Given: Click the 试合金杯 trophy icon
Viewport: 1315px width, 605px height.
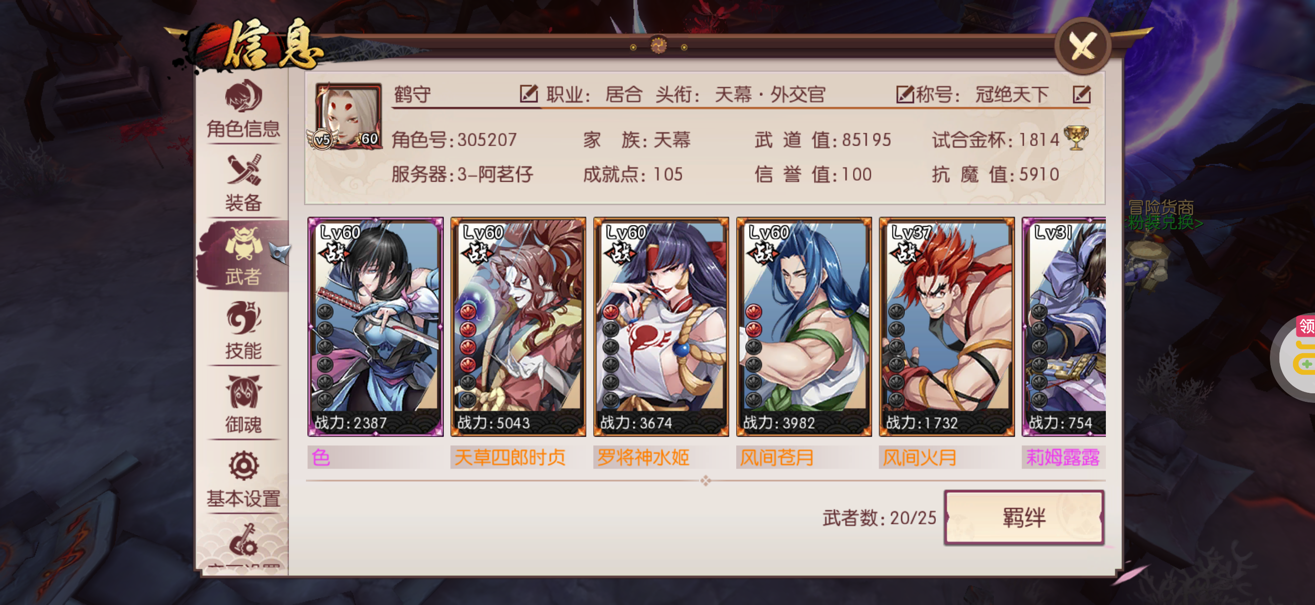Looking at the screenshot, I should pyautogui.click(x=1076, y=139).
